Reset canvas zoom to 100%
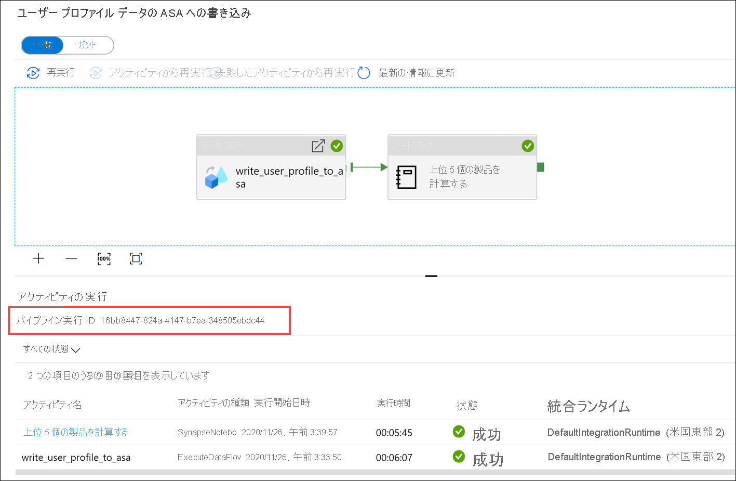 tap(104, 258)
